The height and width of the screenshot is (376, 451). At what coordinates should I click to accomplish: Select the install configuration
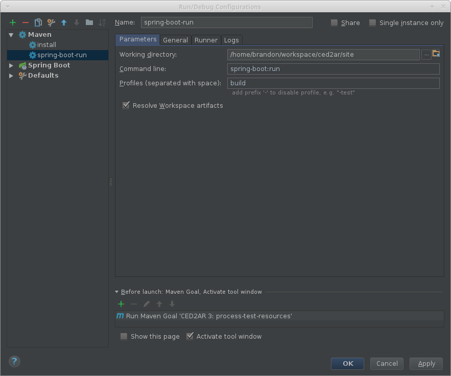coord(46,45)
